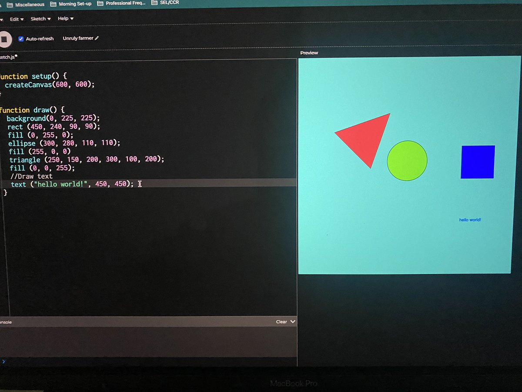Image resolution: width=522 pixels, height=392 pixels.
Task: Clear the console output
Action: pyautogui.click(x=281, y=322)
